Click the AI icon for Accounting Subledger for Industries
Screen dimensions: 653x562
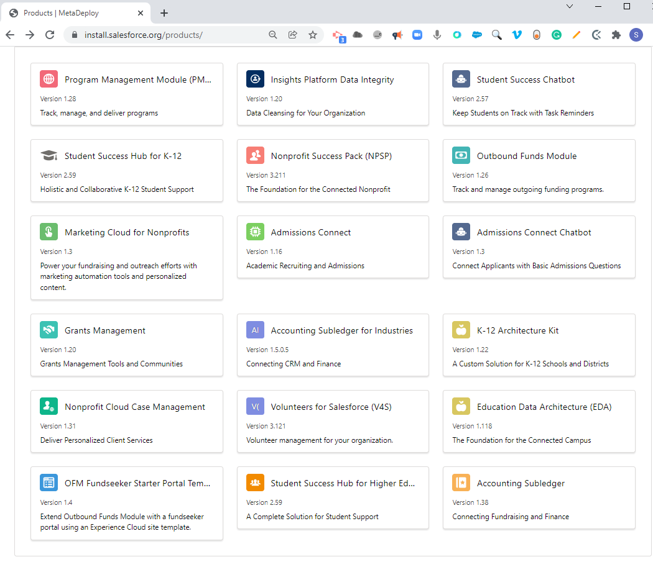[x=255, y=330]
